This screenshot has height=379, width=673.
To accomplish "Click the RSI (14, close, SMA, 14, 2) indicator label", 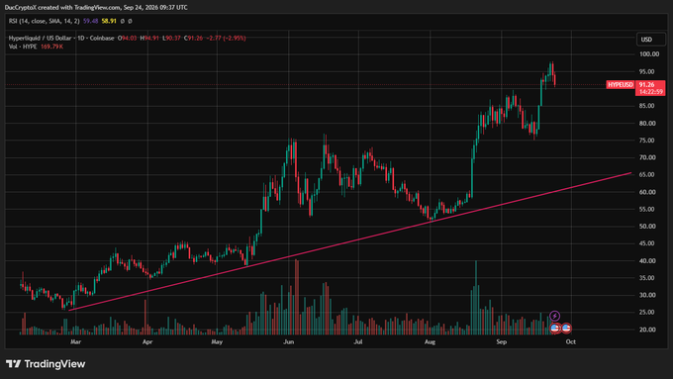I will click(45, 21).
